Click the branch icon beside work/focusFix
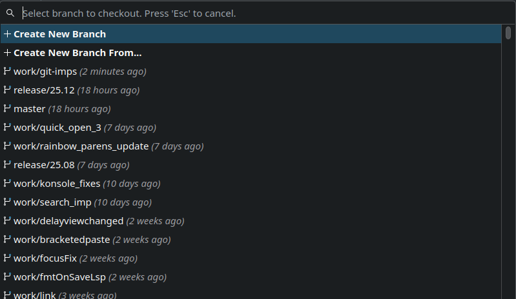516x299 pixels. click(7, 258)
